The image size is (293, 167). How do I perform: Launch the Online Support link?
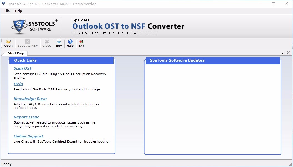[28, 136]
